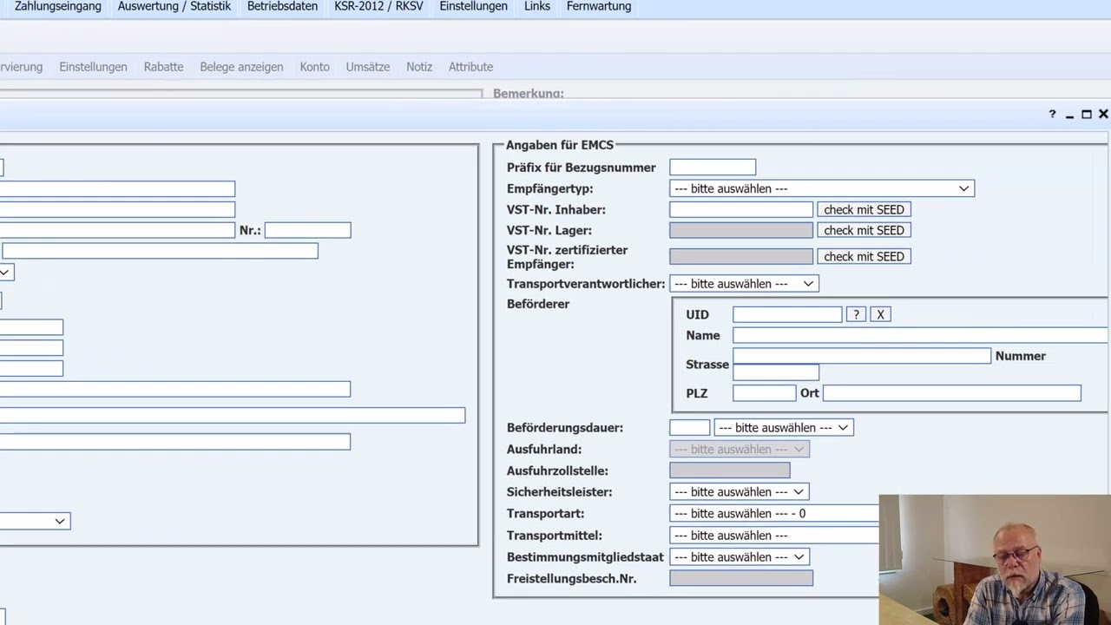Open the Einstellungen tab in the sub toolbar
Image resolution: width=1111 pixels, height=625 pixels.
93,67
